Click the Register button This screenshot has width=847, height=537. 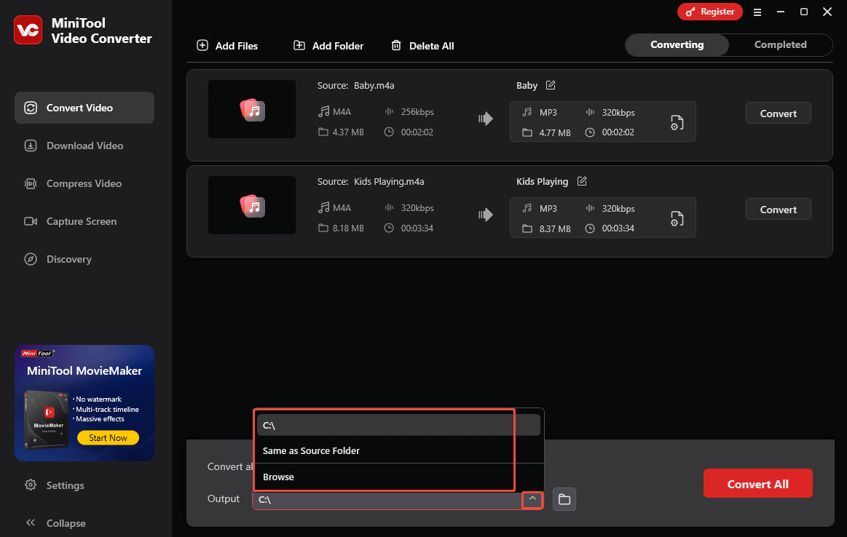(710, 12)
